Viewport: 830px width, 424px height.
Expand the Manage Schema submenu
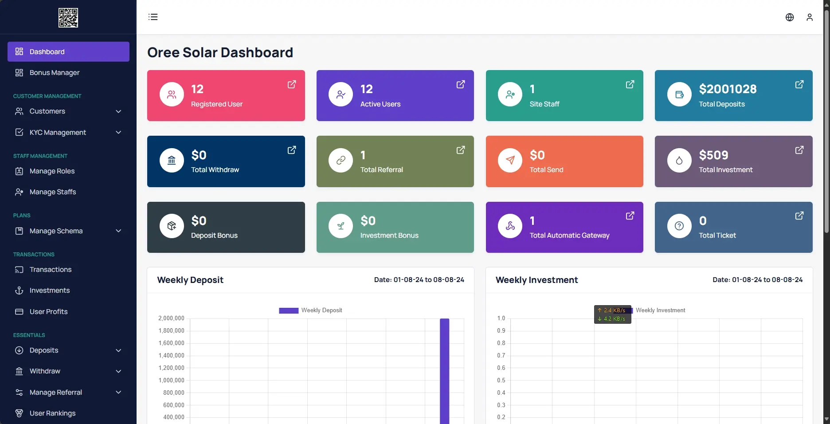pos(118,231)
